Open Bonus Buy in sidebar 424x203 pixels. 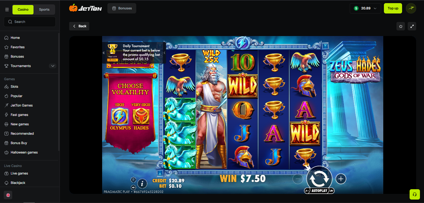[x=19, y=143]
